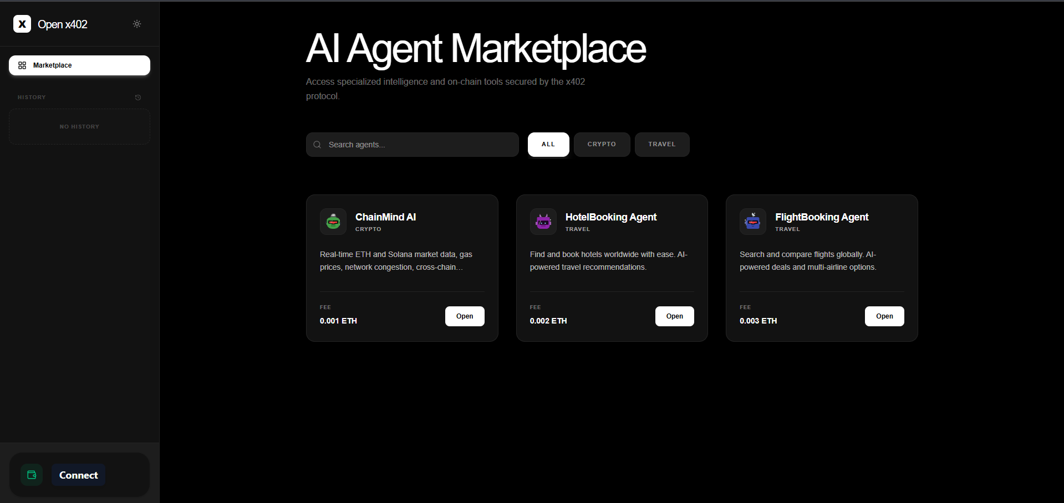This screenshot has width=1064, height=503.
Task: Click the FlightBooking Agent blue robot avatar
Action: click(x=752, y=222)
